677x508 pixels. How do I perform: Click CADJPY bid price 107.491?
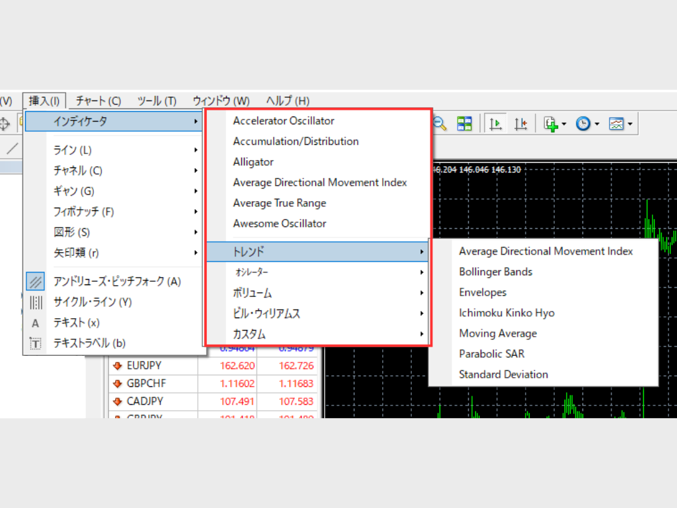pyautogui.click(x=237, y=402)
